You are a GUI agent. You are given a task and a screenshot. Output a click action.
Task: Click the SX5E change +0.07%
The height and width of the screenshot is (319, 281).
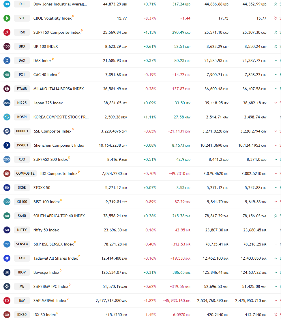(150, 188)
